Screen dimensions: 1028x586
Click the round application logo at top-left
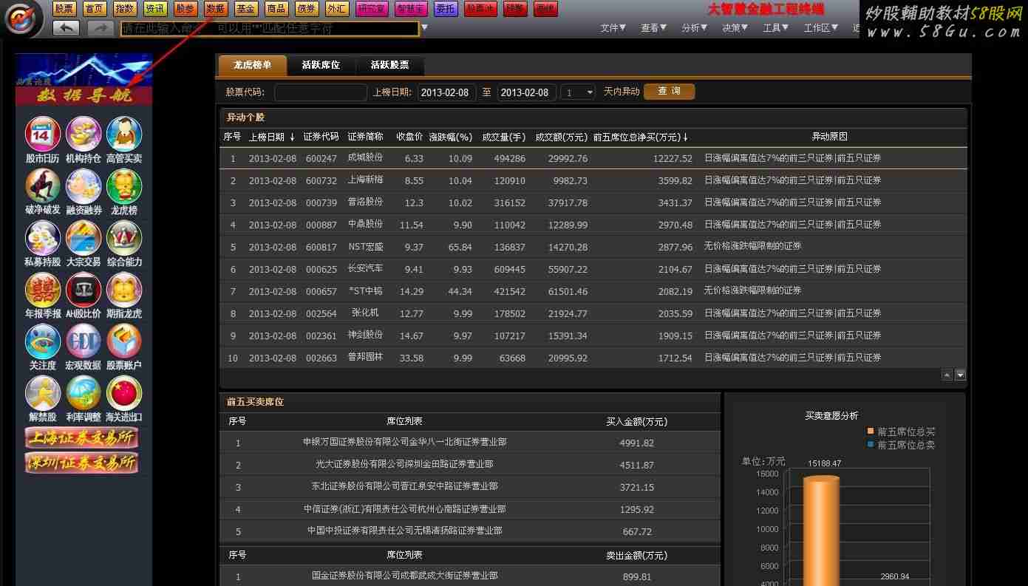tap(24, 18)
